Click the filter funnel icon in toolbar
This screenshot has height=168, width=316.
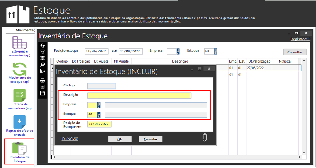(42, 52)
